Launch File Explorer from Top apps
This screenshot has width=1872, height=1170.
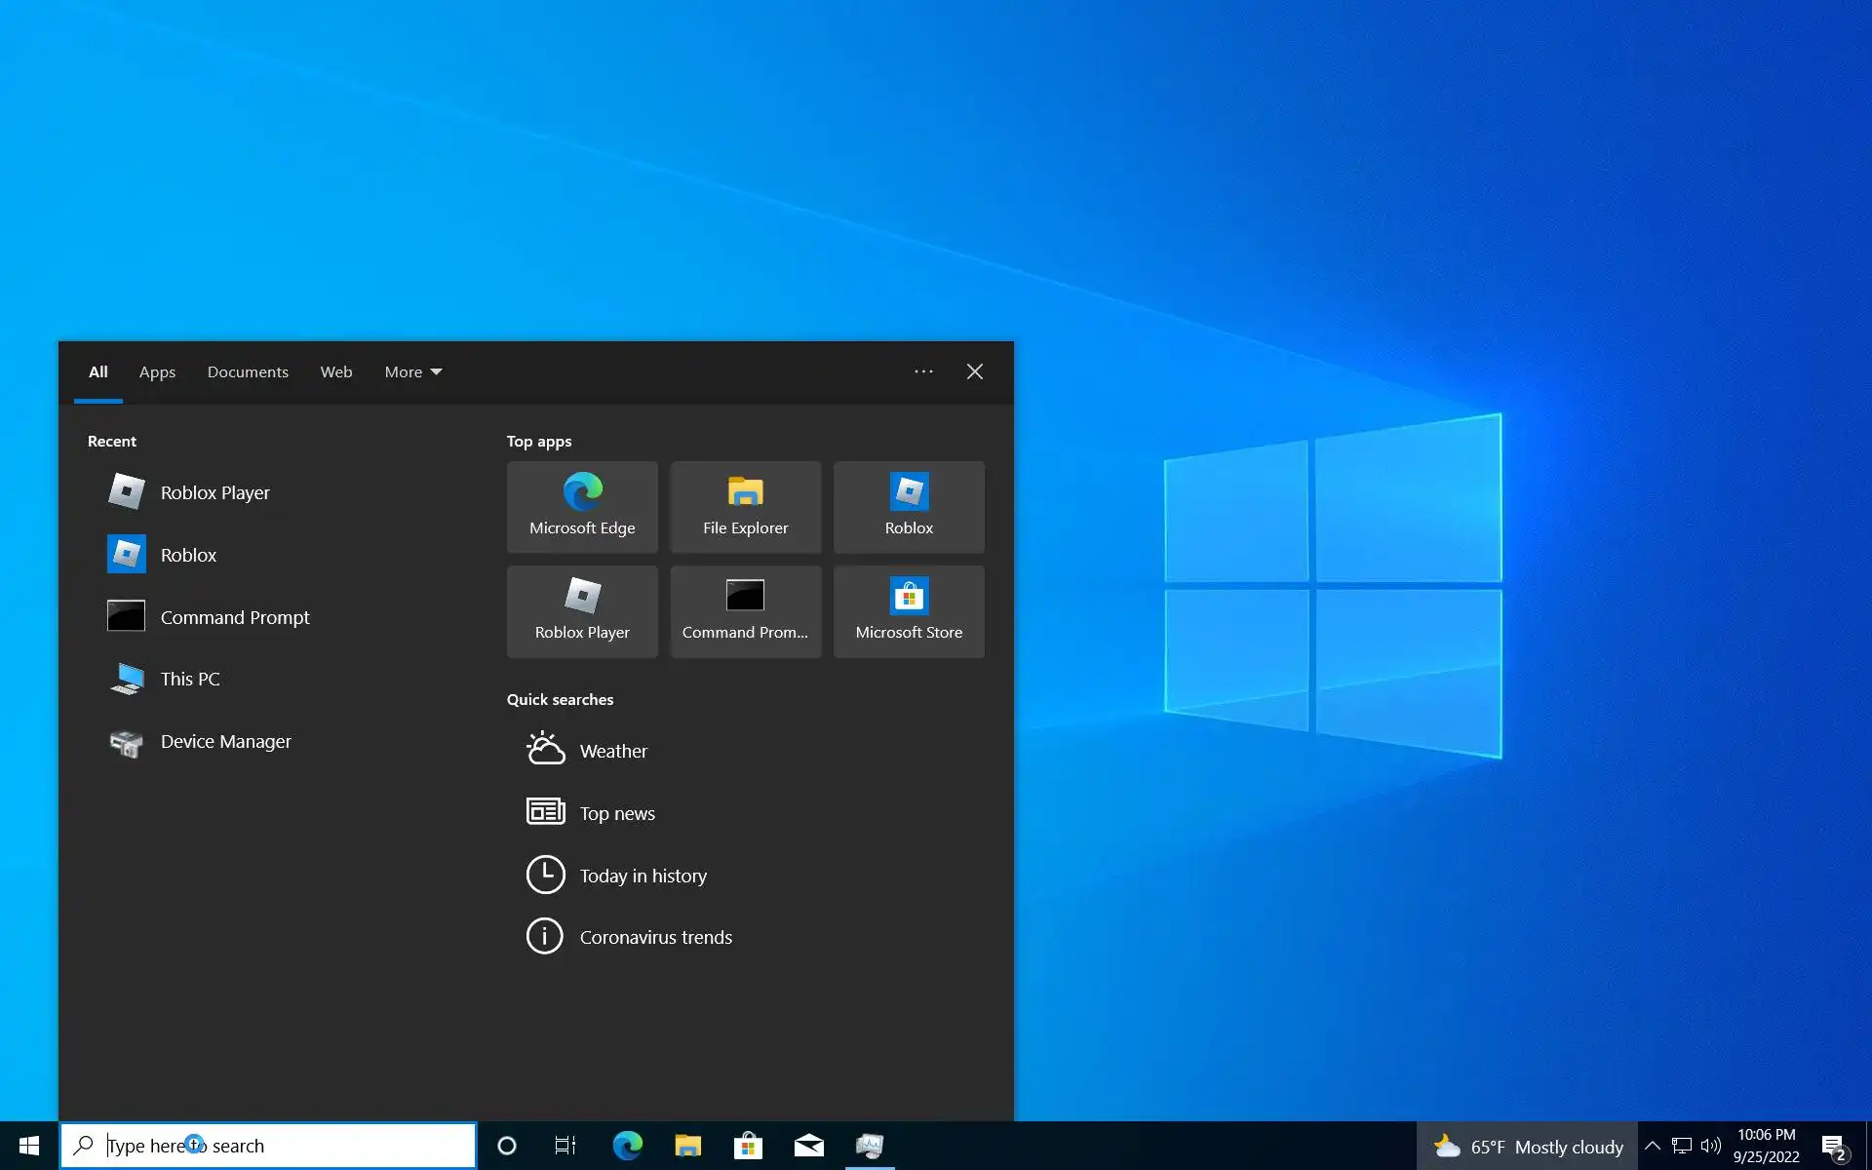tap(745, 507)
